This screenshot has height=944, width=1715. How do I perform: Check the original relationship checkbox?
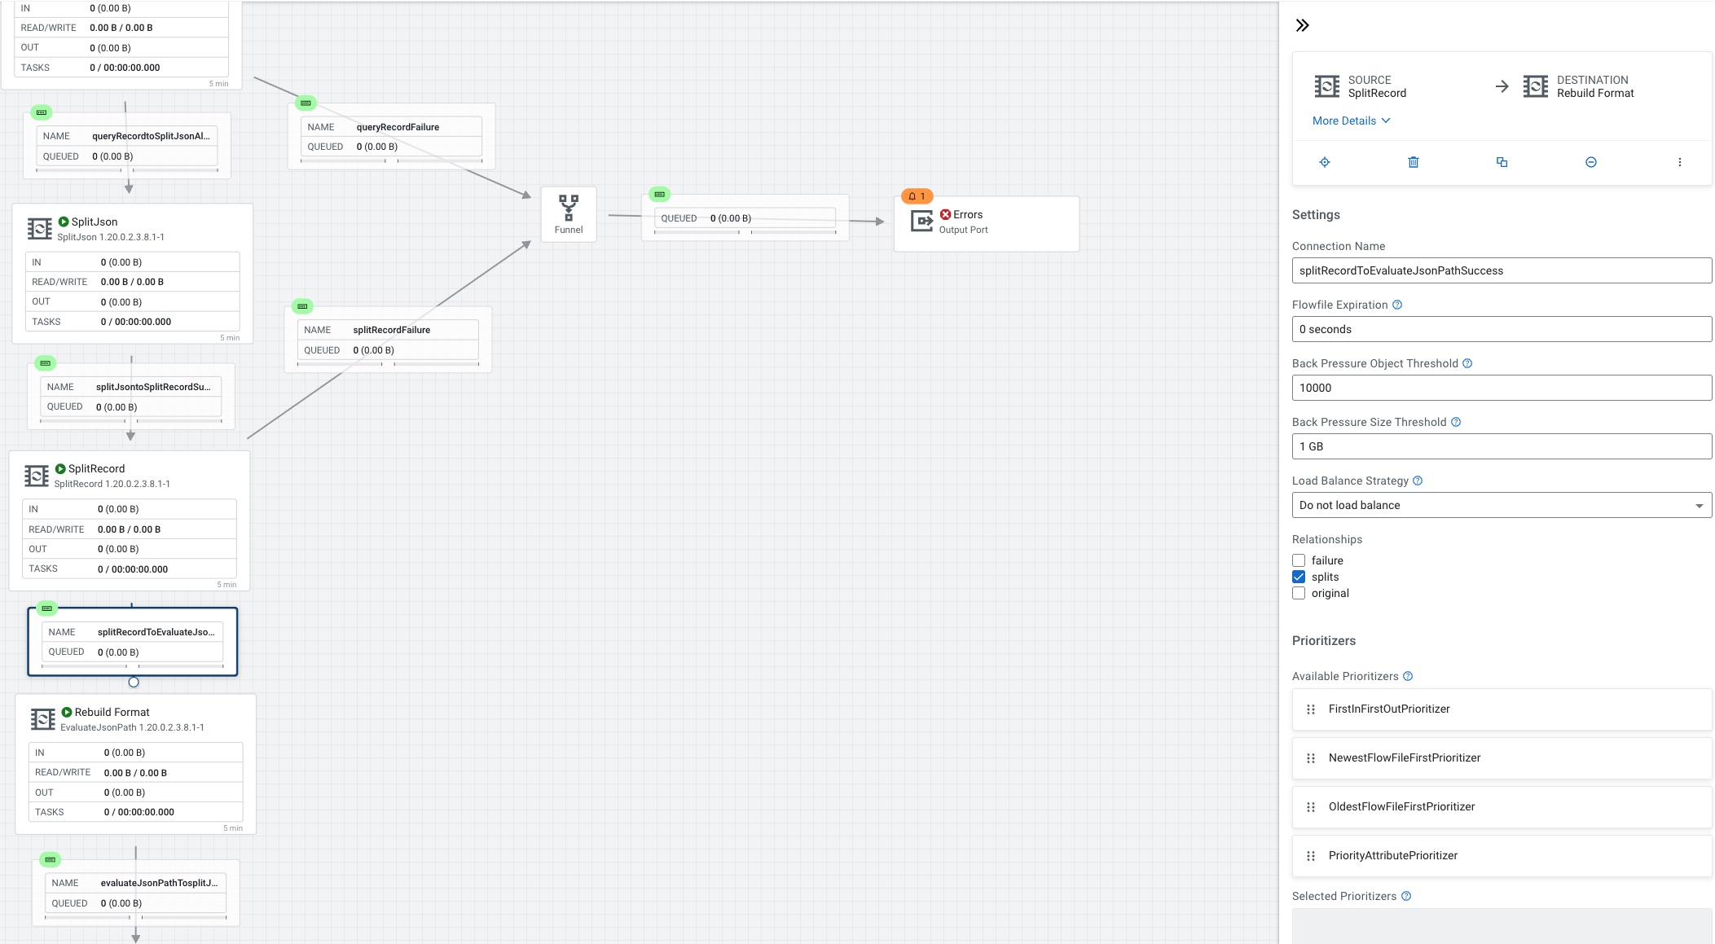click(x=1299, y=593)
